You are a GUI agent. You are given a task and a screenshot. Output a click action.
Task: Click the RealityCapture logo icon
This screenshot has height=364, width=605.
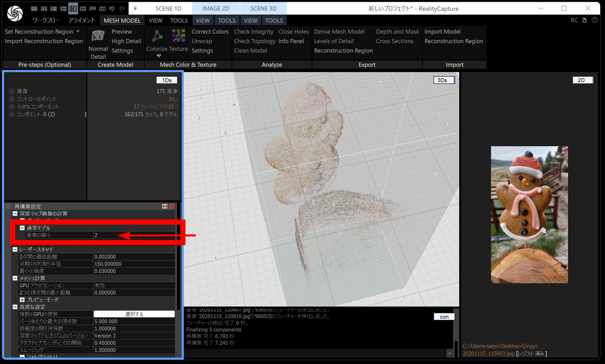click(x=15, y=13)
